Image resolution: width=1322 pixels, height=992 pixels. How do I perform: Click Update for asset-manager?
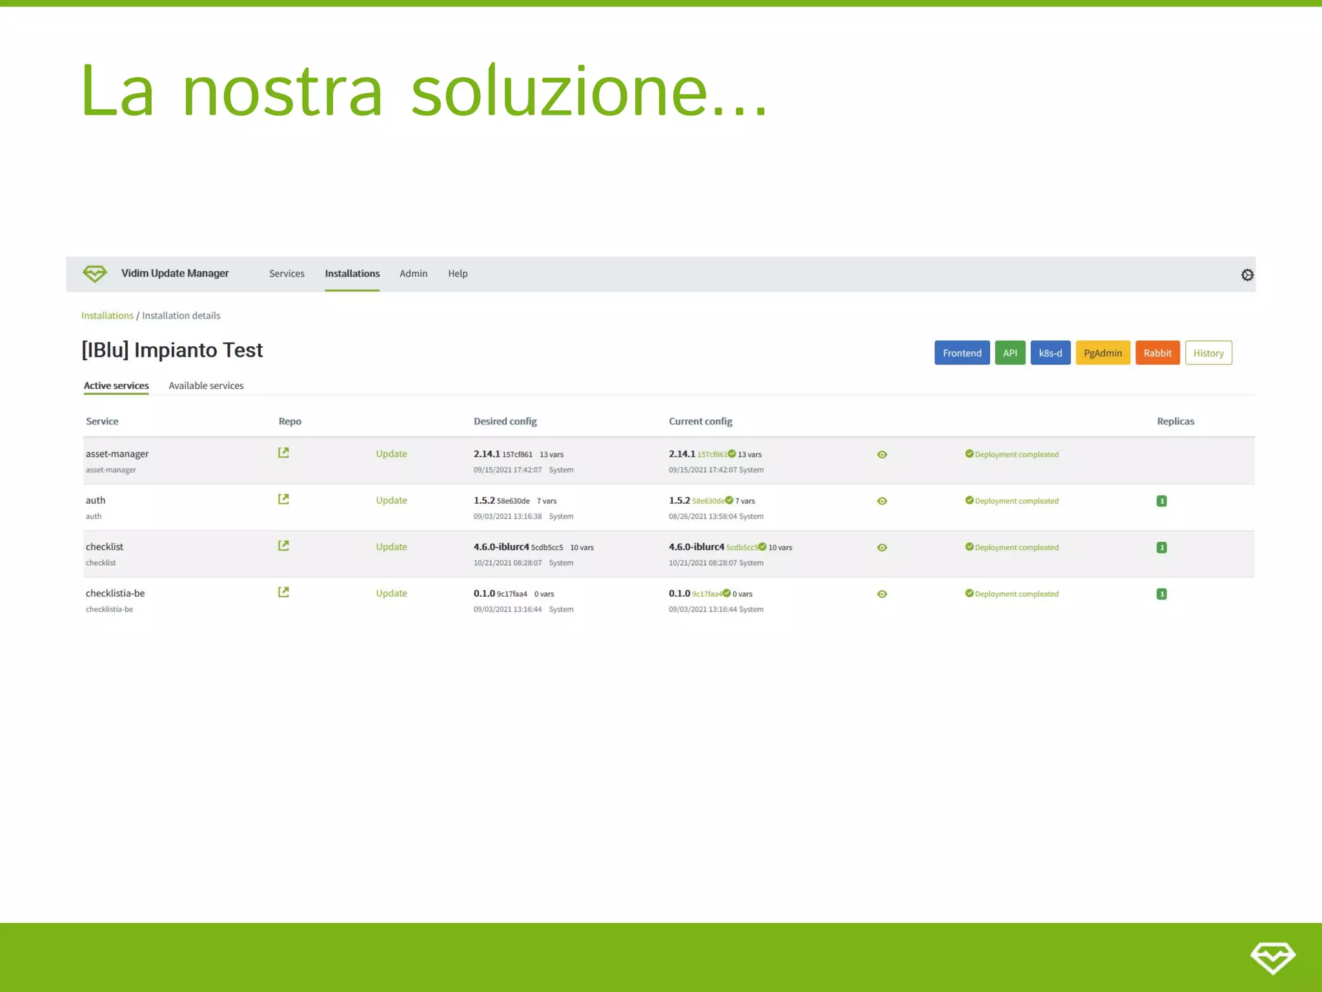click(391, 454)
